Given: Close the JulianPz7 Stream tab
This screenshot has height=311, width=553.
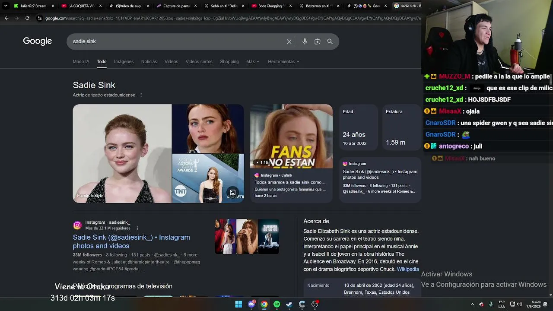Looking at the screenshot, I should pyautogui.click(x=53, y=6).
